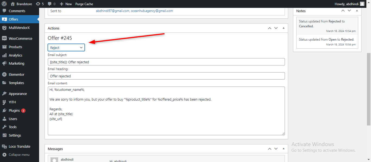Move Actions panel down arrow
The image size is (371, 162).
point(276,28)
